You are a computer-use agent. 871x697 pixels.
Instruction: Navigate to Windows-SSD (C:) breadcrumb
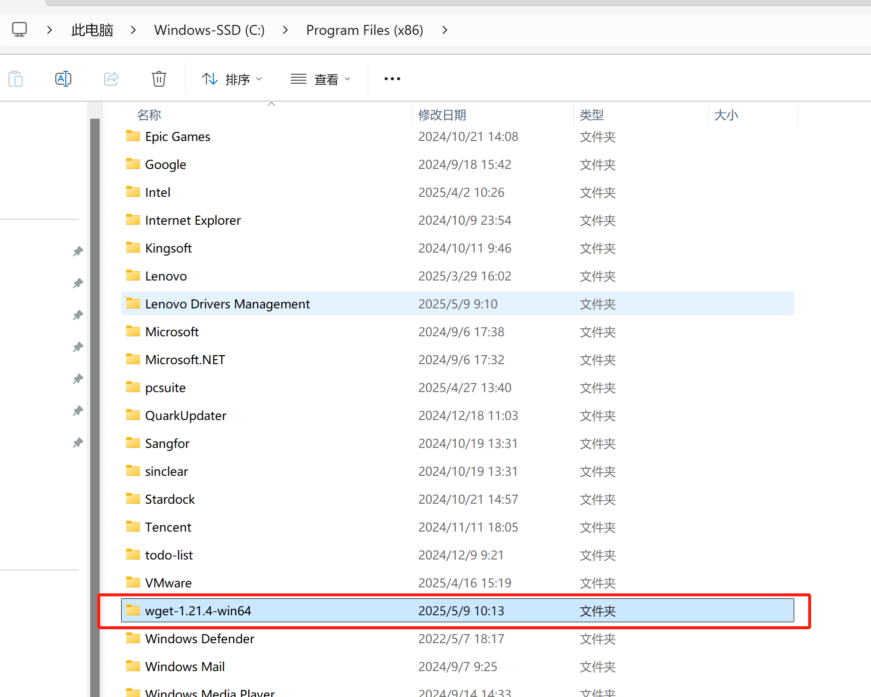click(x=209, y=30)
